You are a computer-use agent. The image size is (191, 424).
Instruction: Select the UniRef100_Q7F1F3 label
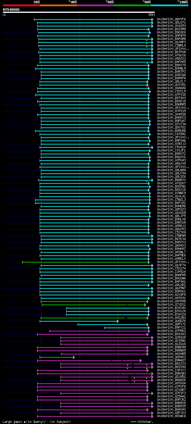click(171, 393)
